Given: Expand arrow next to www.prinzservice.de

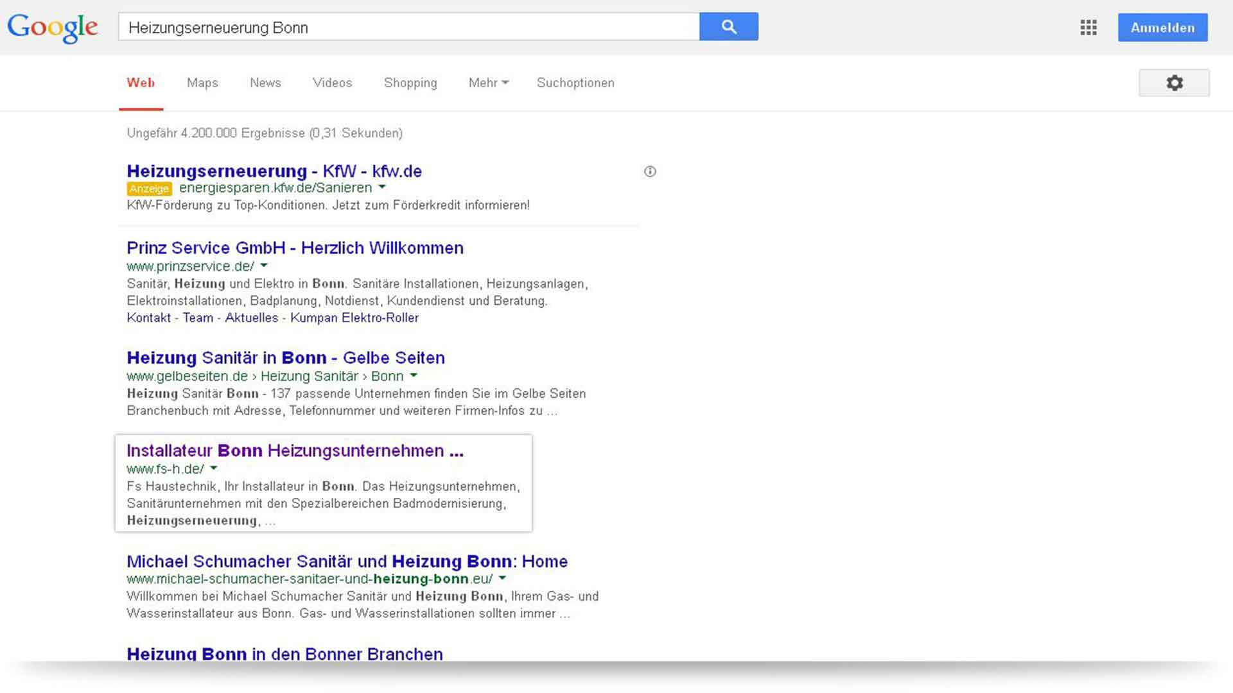Looking at the screenshot, I should pyautogui.click(x=263, y=266).
